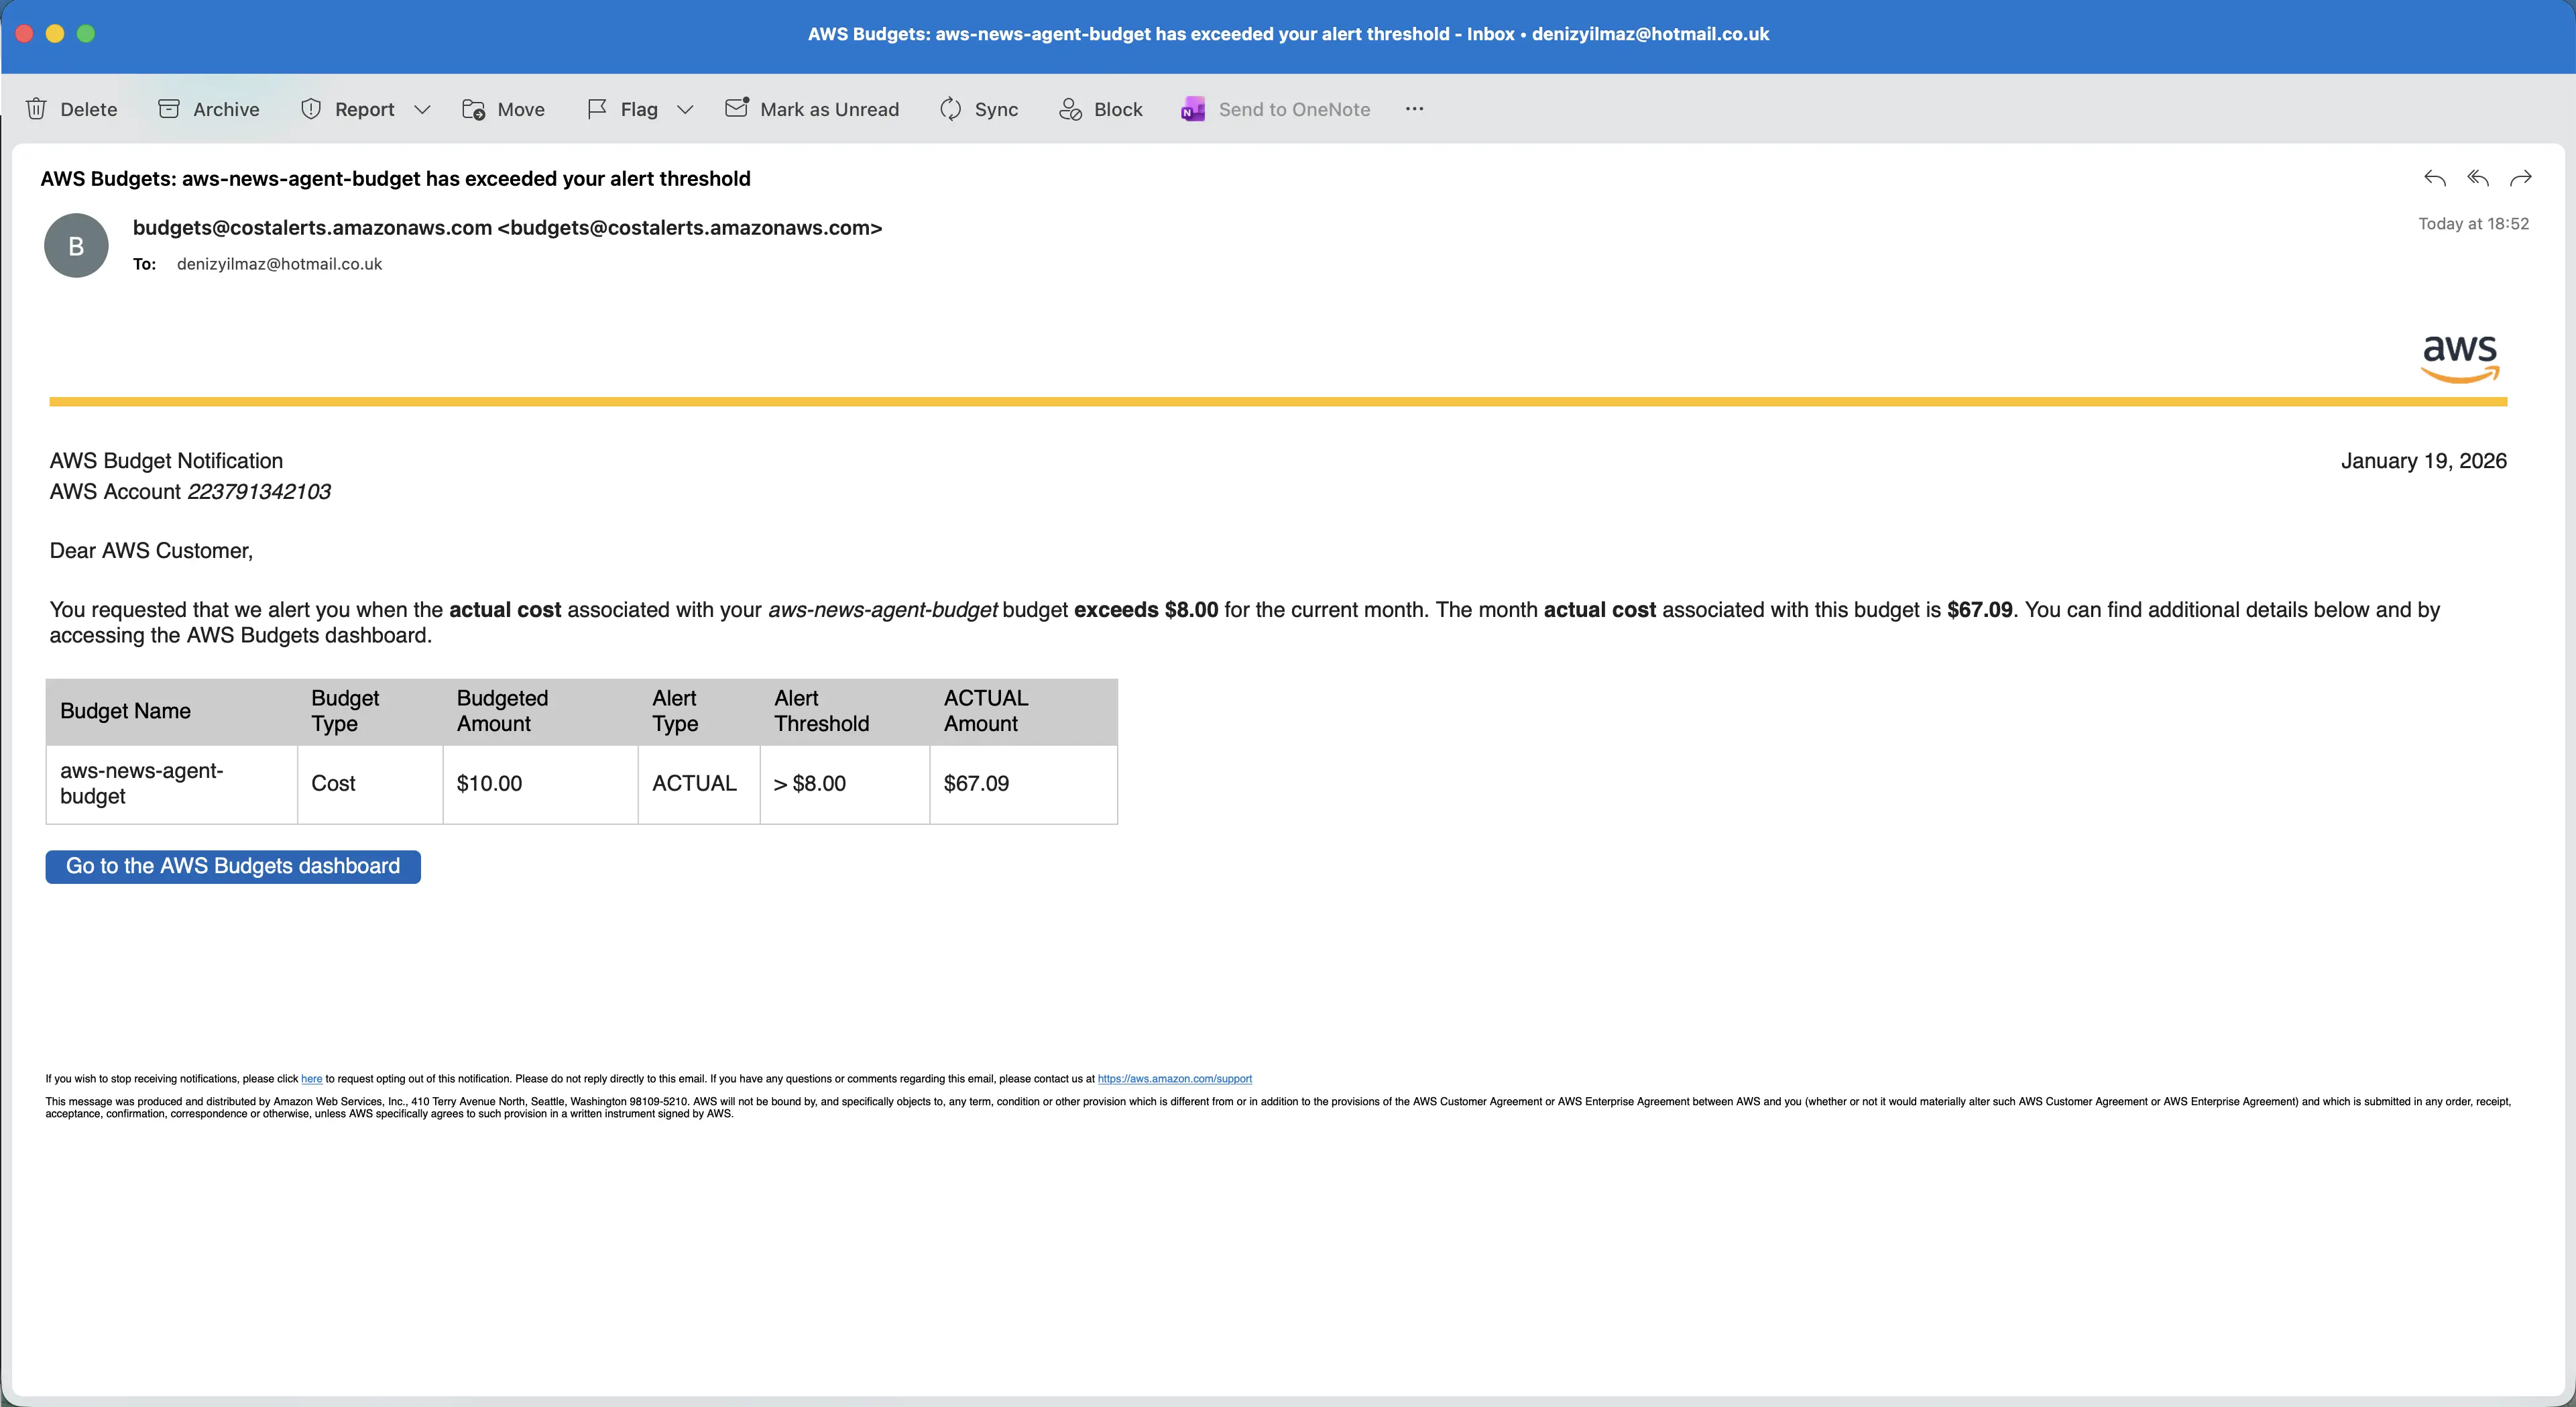Click the 'here' opt-out link
Screen dimensions: 2576x1407
click(x=311, y=1079)
